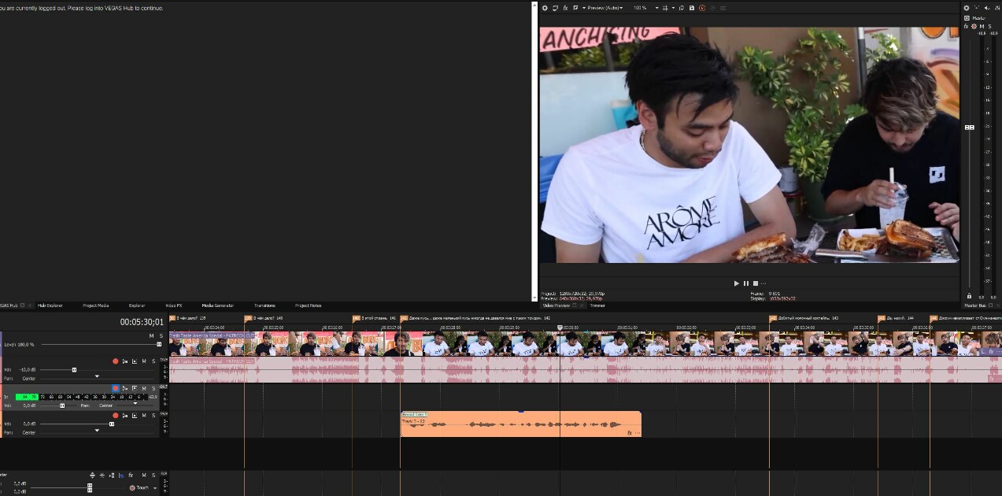1002x496 pixels.
Task: Expand the overlays dropdown arrow beside grid
Action: pyautogui.click(x=674, y=8)
